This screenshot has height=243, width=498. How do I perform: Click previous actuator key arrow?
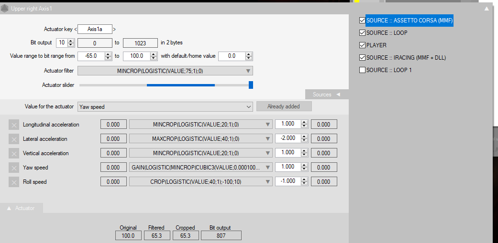point(75,30)
